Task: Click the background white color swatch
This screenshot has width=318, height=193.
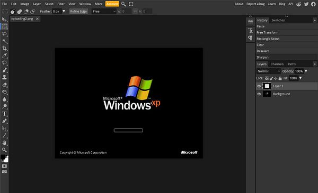Action: point(6,160)
